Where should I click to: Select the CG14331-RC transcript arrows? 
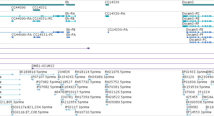pos(36,21)
